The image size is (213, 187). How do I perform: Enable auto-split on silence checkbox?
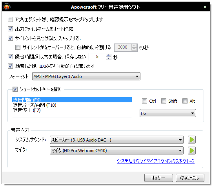tap(18, 47)
